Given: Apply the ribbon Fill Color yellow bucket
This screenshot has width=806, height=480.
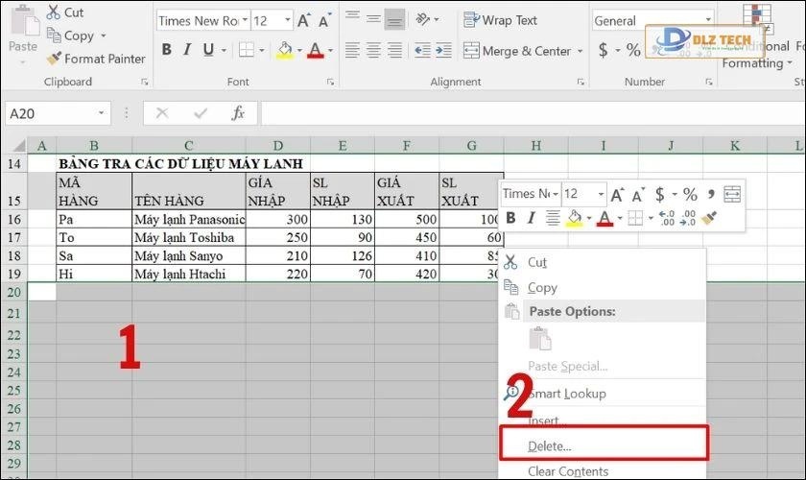Looking at the screenshot, I should point(284,50).
